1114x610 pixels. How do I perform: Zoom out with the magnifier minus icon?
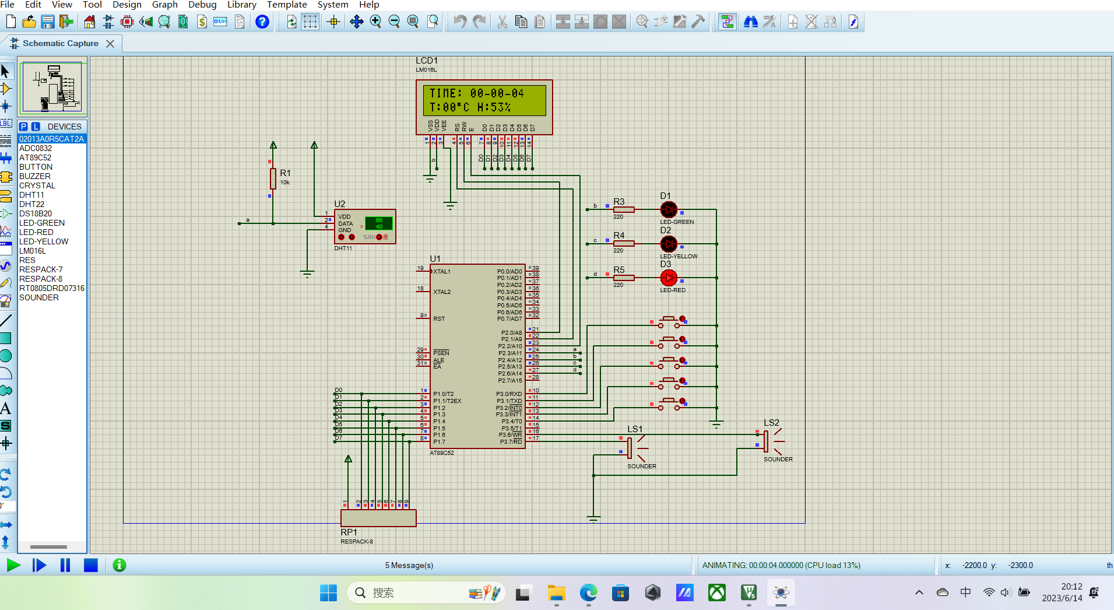(x=394, y=22)
